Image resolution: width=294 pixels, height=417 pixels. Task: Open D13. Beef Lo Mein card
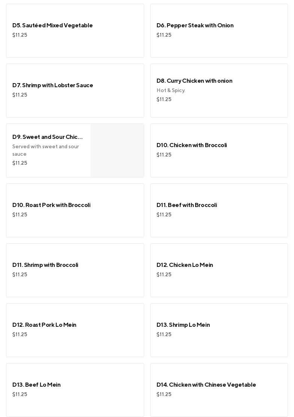point(36,385)
